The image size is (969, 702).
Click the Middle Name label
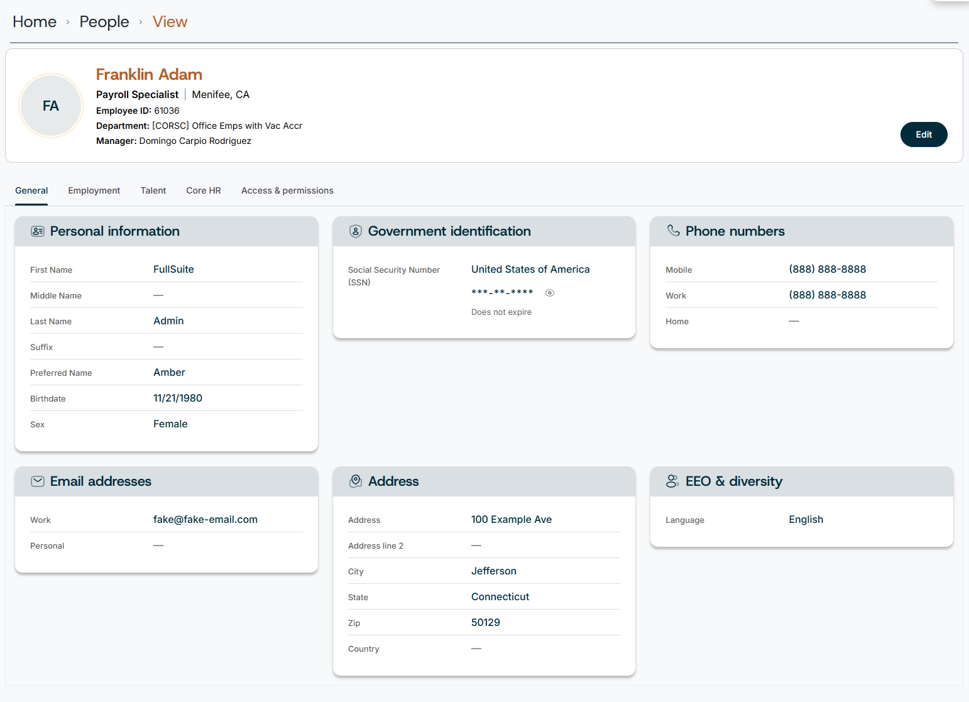pyautogui.click(x=56, y=296)
